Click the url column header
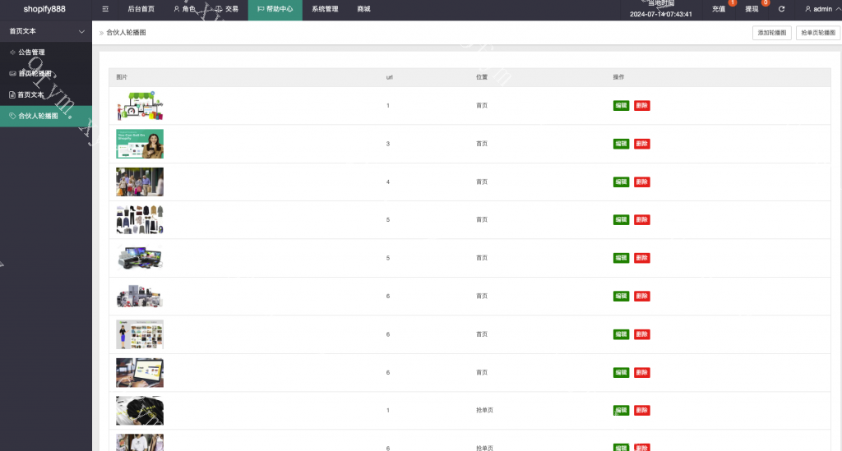Viewport: 842px width, 451px height. (389, 77)
